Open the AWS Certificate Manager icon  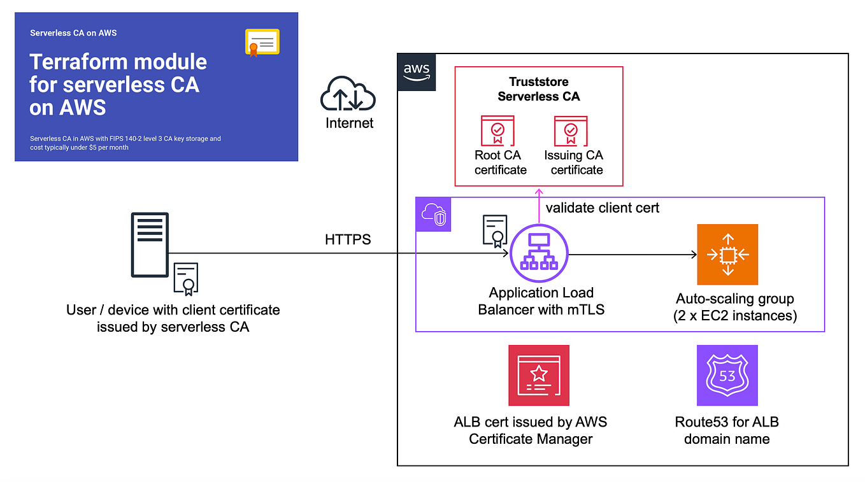click(x=539, y=376)
